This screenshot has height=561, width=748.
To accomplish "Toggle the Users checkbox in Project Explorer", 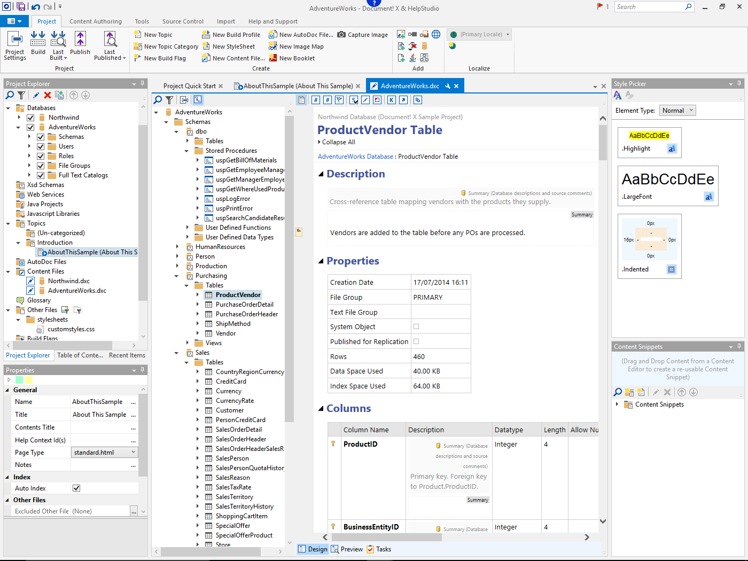I will click(x=41, y=146).
